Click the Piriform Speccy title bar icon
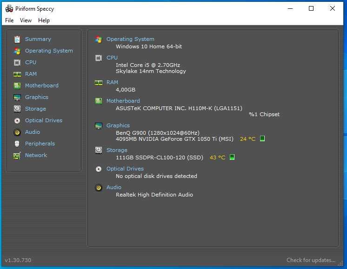 (9, 9)
